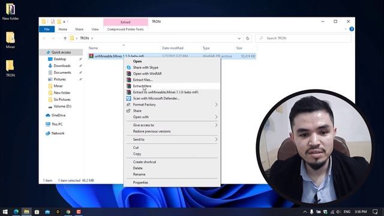Image resolution: width=384 pixels, height=216 pixels.
Task: Select Scan with Microsoft Defender
Action: point(156,98)
